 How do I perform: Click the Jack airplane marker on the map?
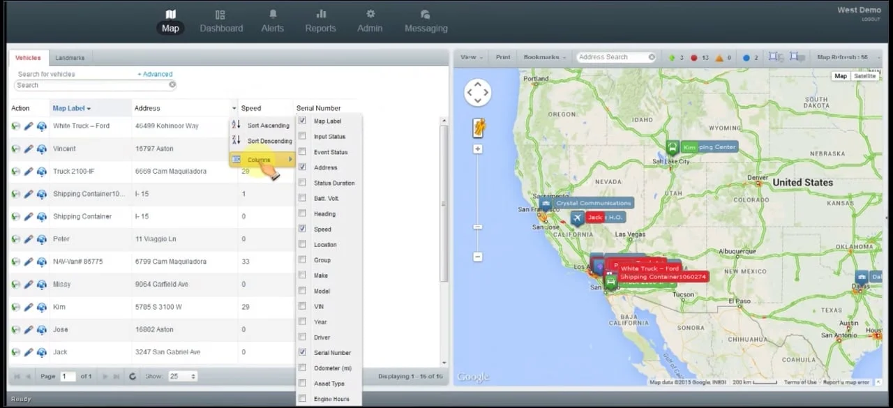[x=577, y=218]
